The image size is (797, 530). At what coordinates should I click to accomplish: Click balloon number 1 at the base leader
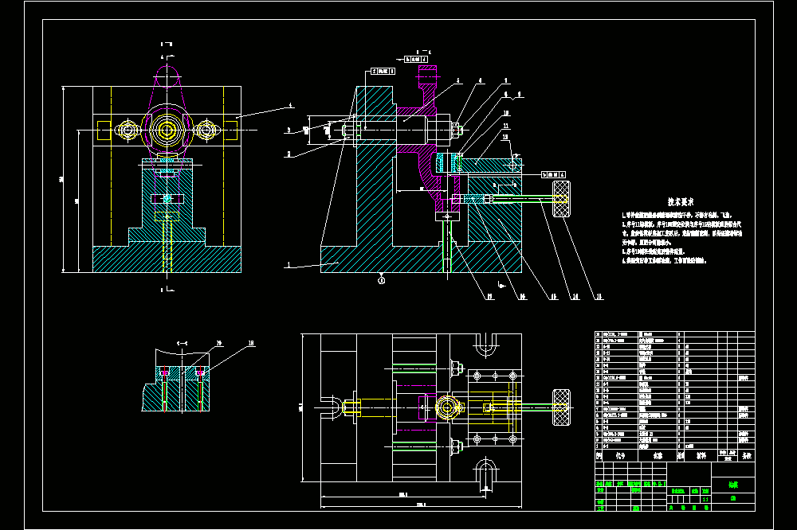(289, 264)
